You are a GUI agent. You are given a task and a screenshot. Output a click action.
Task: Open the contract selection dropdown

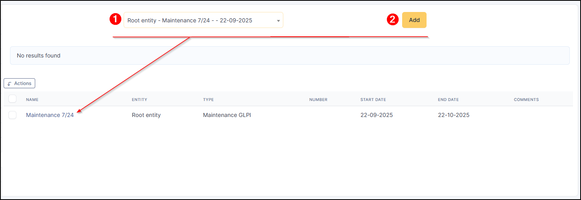tap(200, 20)
